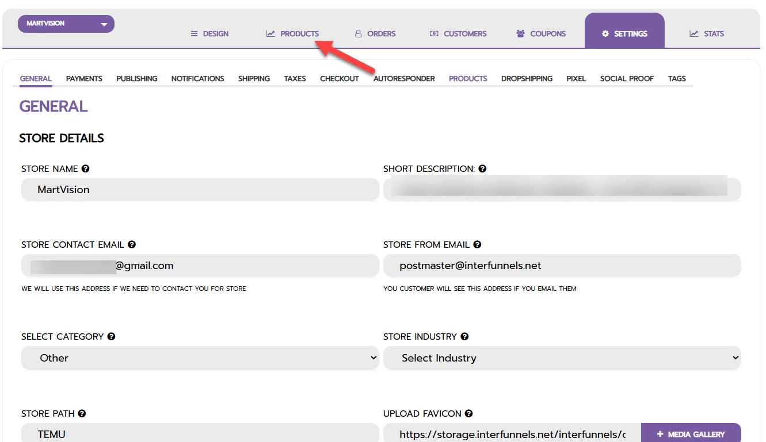Switch to the COUPONS tab
Screen dimensions: 766x442
(541, 34)
